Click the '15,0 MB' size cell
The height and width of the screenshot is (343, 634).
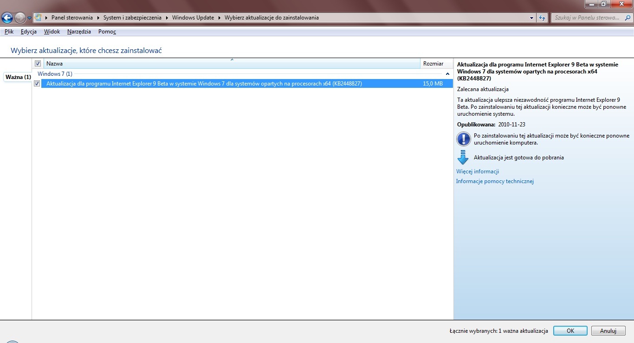click(433, 84)
